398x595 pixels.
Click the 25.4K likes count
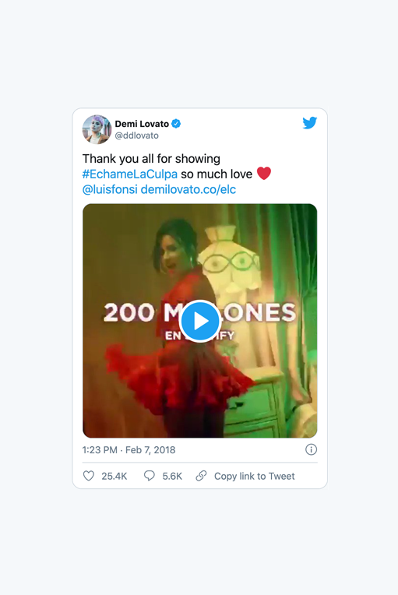pyautogui.click(x=114, y=476)
